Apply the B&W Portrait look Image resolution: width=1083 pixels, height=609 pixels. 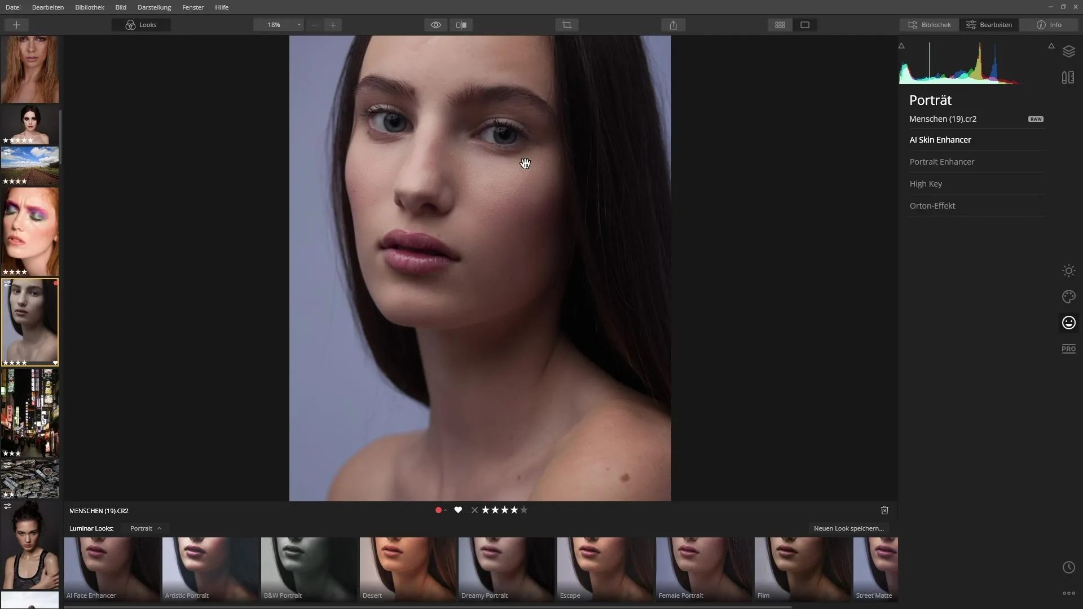point(309,569)
